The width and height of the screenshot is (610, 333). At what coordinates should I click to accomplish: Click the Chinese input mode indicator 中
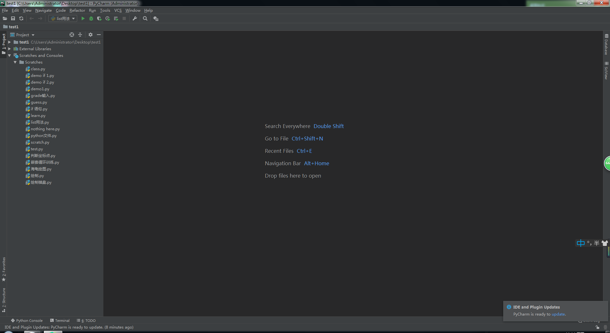(580, 243)
